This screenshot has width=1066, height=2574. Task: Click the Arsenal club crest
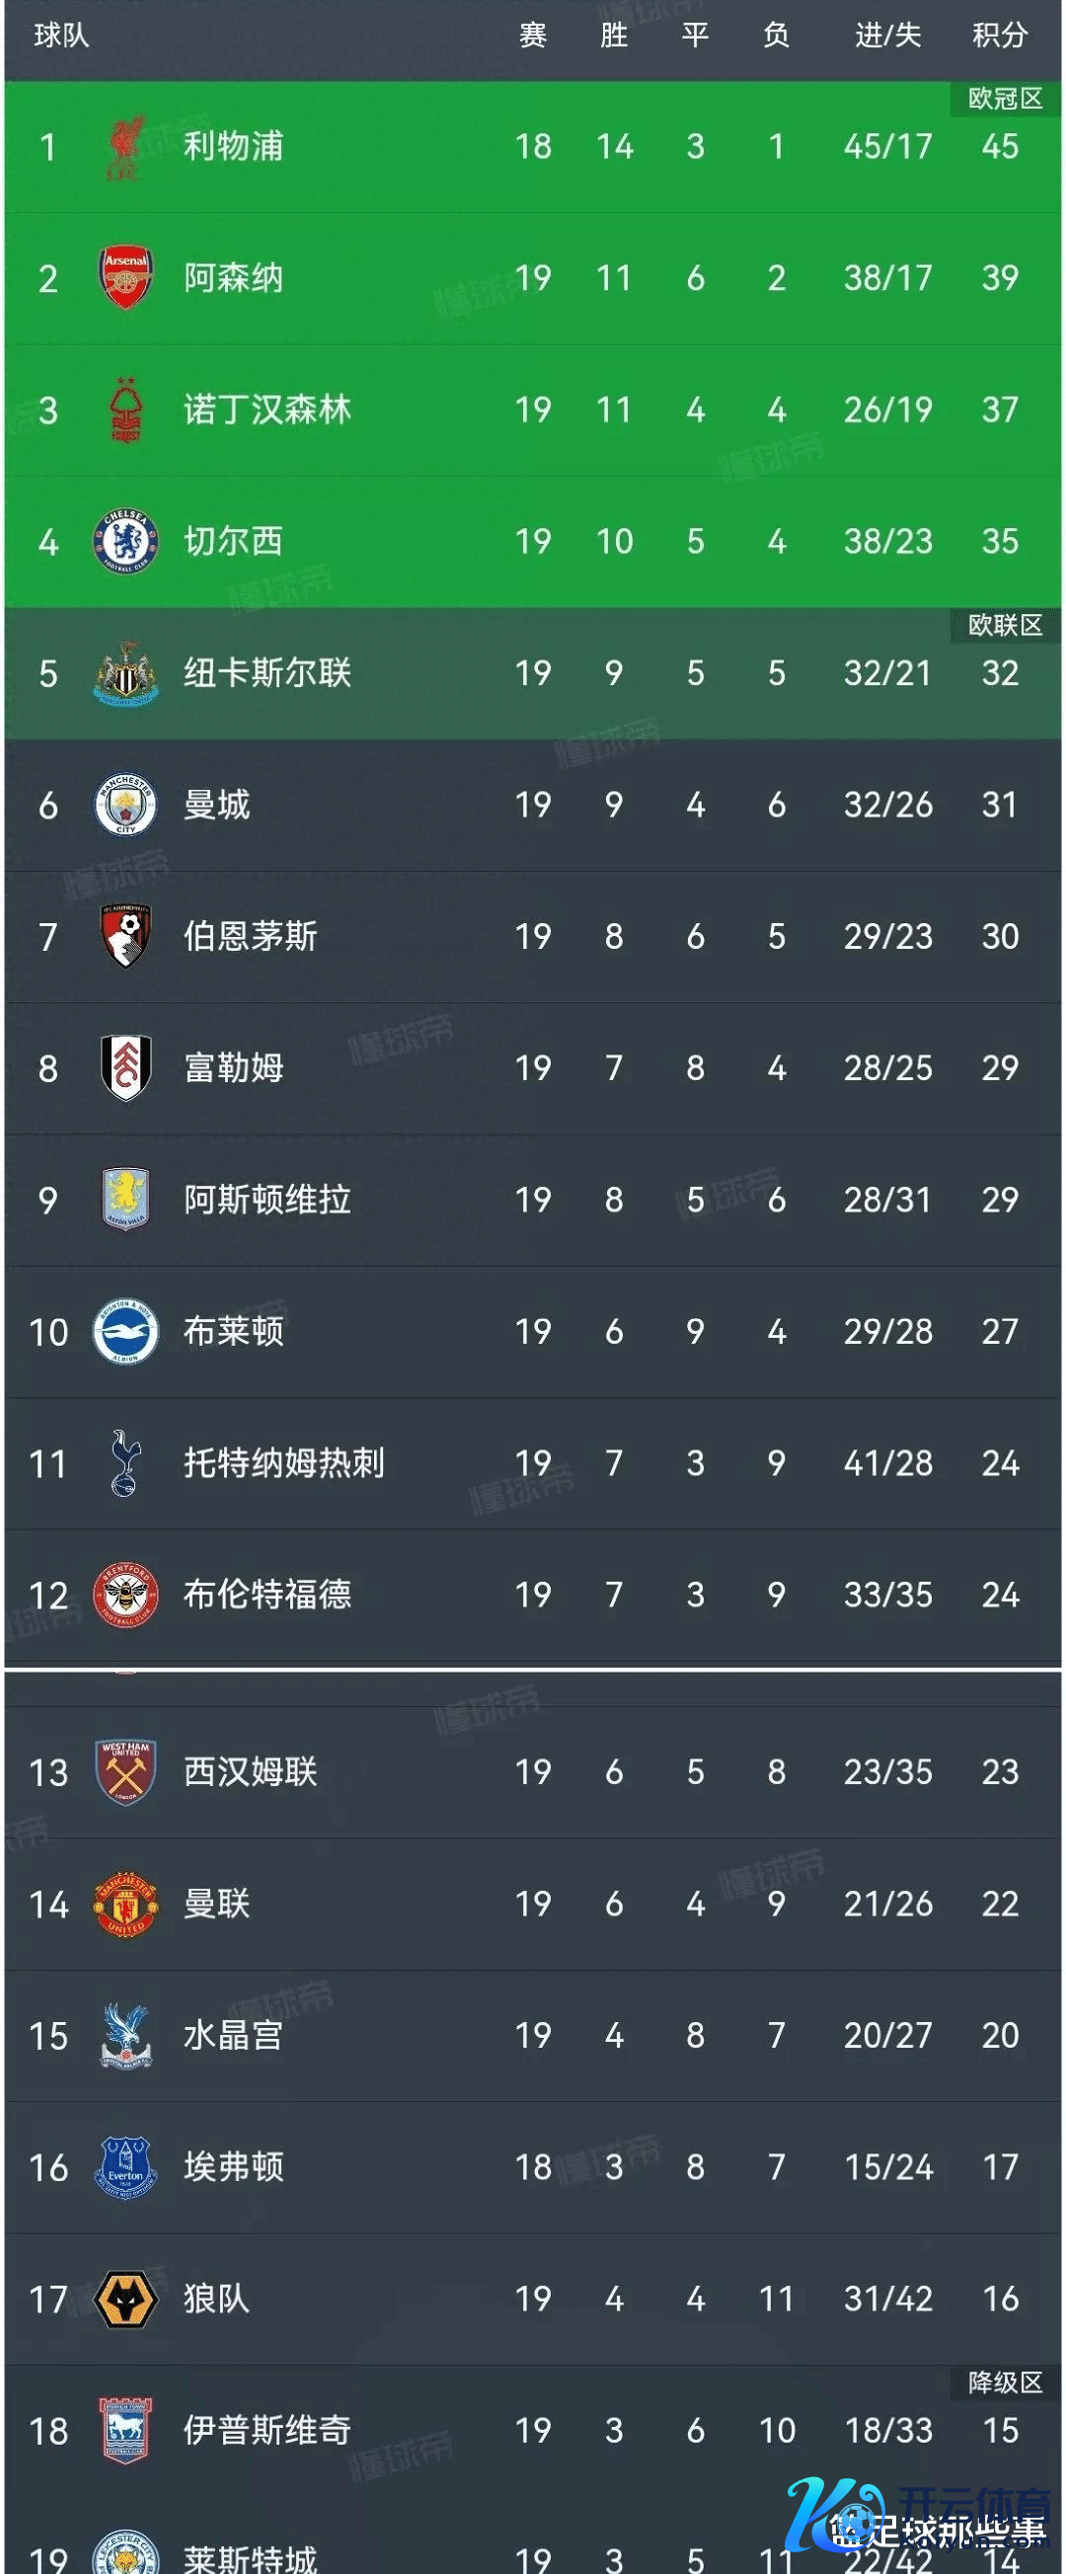coord(126,277)
